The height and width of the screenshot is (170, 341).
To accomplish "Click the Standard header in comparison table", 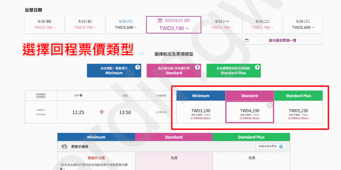I will pyautogui.click(x=174, y=137).
